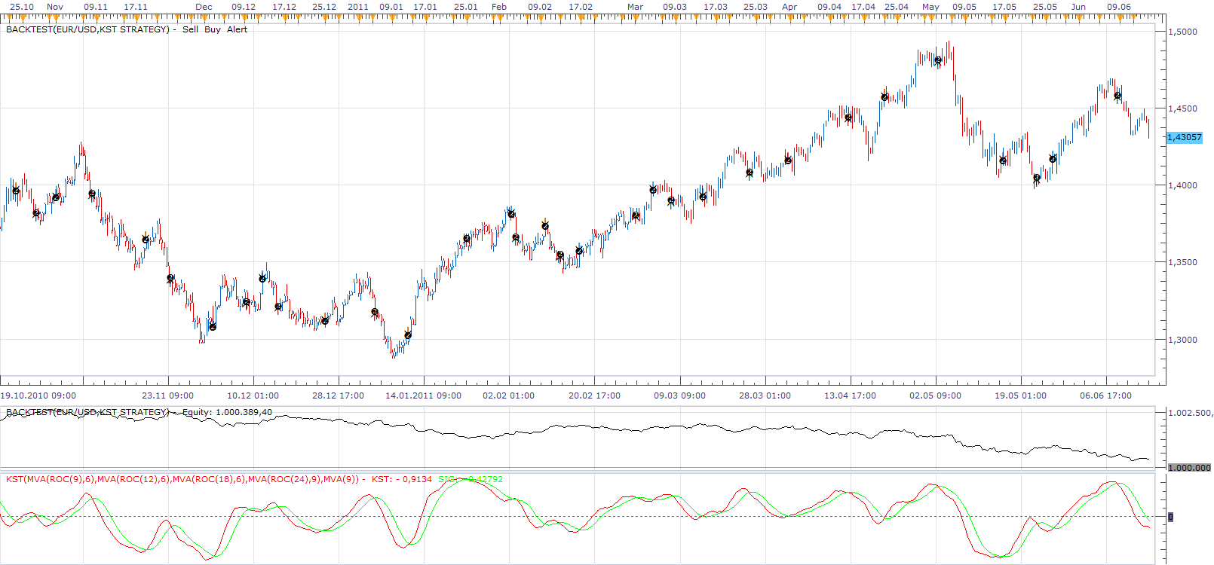1214x565 pixels.
Task: Click the Equity: 1.000.389,40 label
Action: pos(227,412)
